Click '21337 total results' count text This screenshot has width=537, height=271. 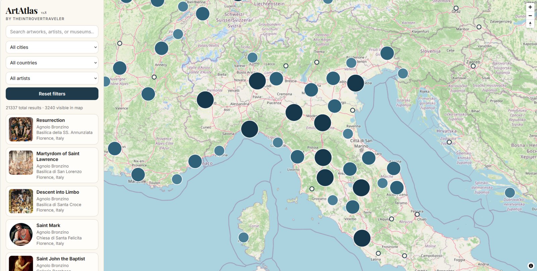pyautogui.click(x=23, y=108)
